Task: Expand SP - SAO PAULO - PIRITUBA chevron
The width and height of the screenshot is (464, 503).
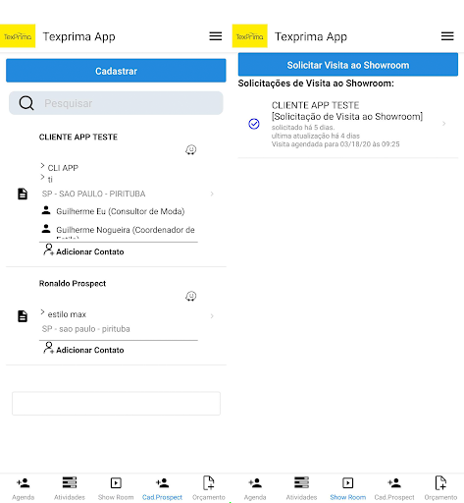Action: 212,194
